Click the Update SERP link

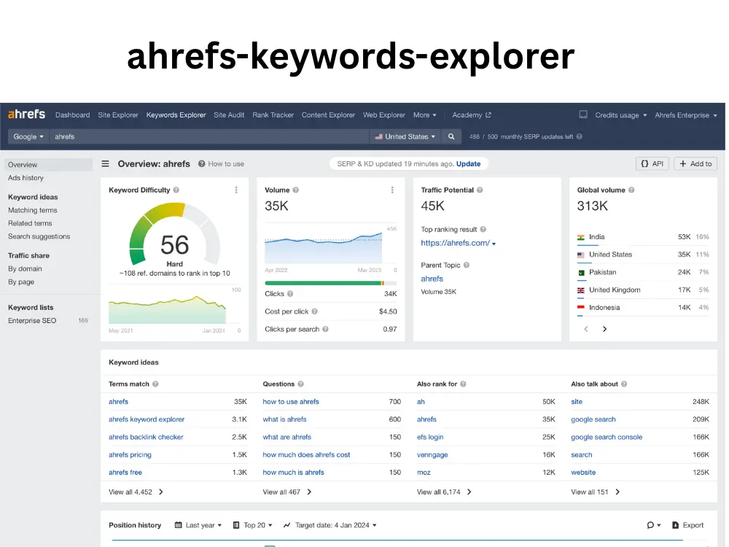[468, 163]
